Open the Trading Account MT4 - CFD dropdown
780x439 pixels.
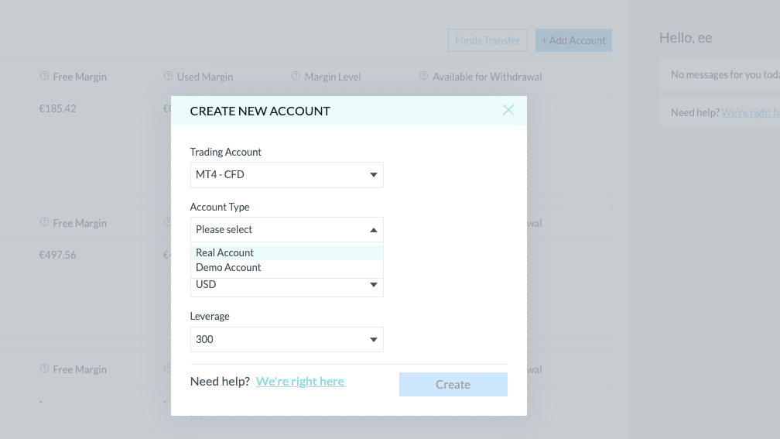pos(286,175)
